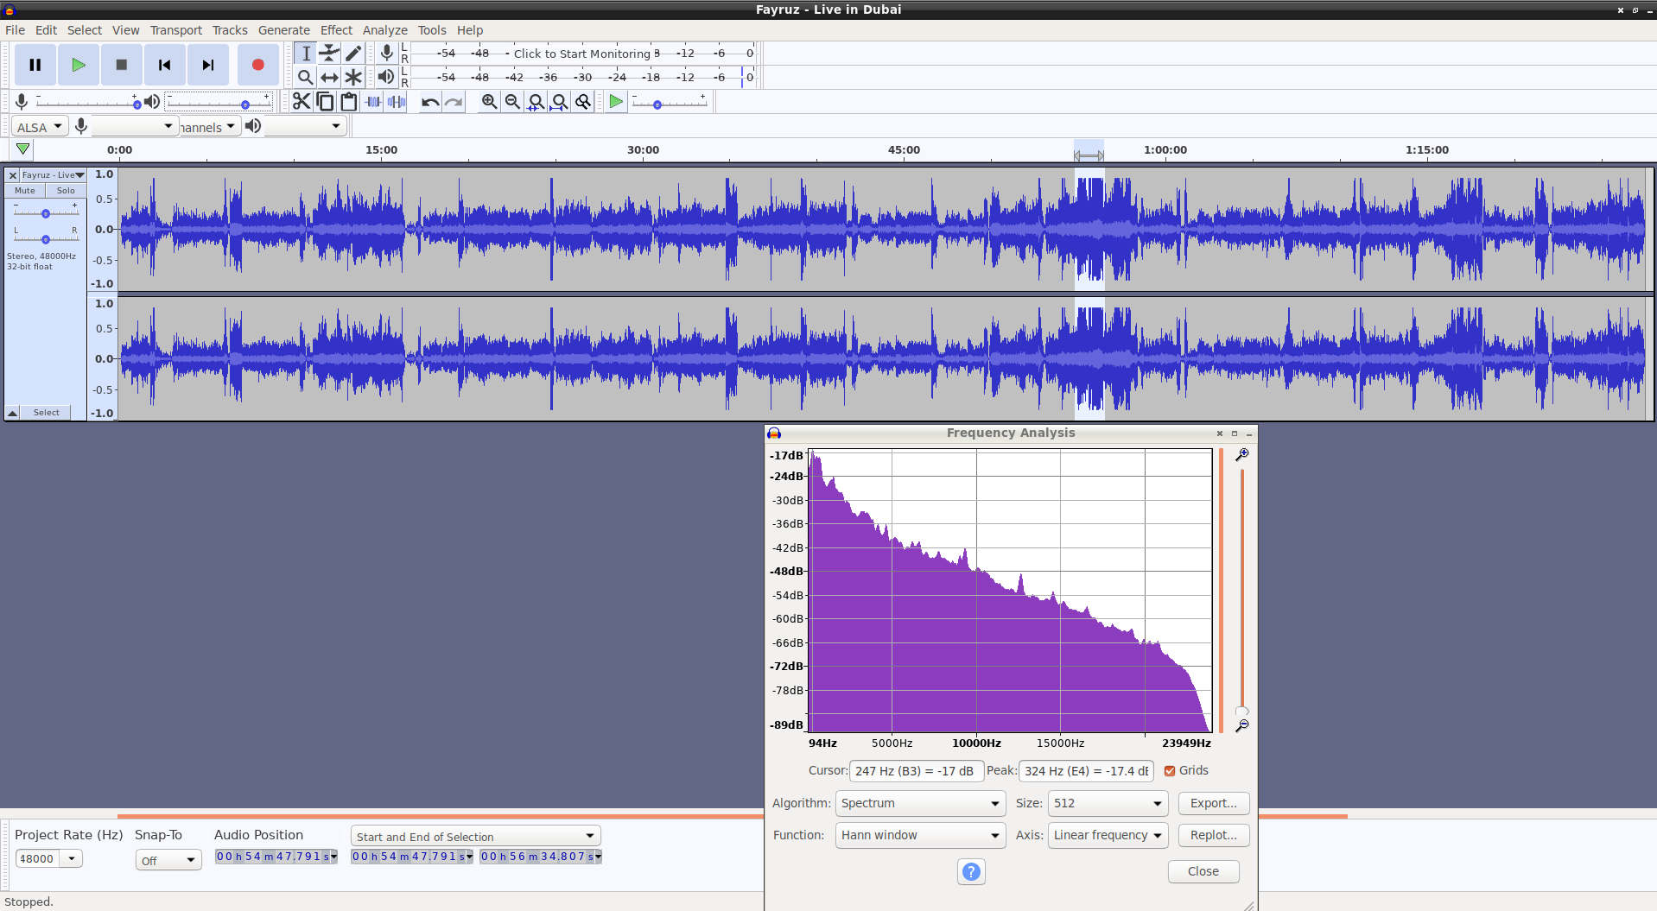
Task: Click the green timeline pin triangle
Action: pyautogui.click(x=23, y=149)
